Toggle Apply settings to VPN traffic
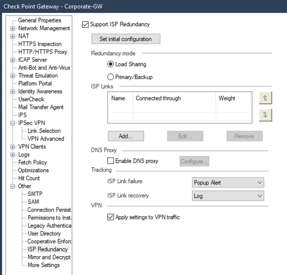Image resolution: width=287 pixels, height=275 pixels. [x=110, y=217]
